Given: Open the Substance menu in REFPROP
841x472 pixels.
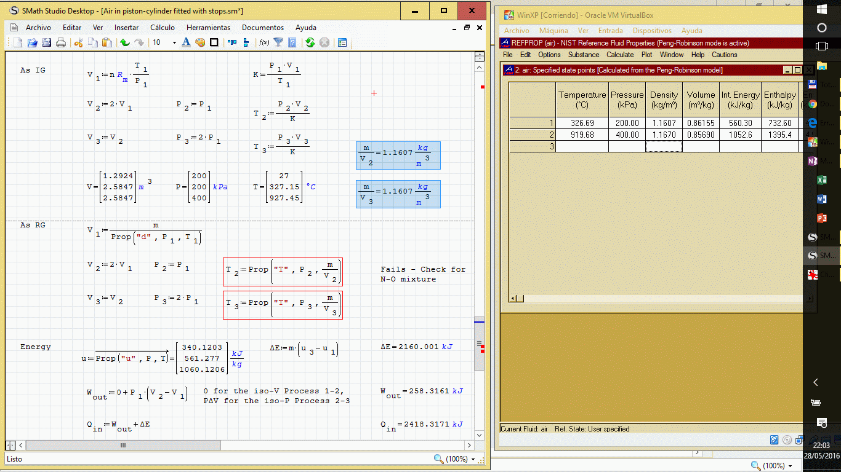Looking at the screenshot, I should pyautogui.click(x=583, y=55).
